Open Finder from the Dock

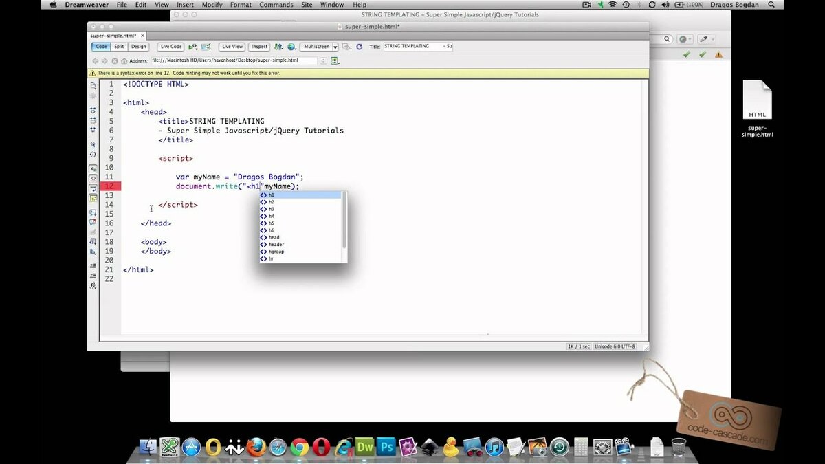tap(148, 448)
